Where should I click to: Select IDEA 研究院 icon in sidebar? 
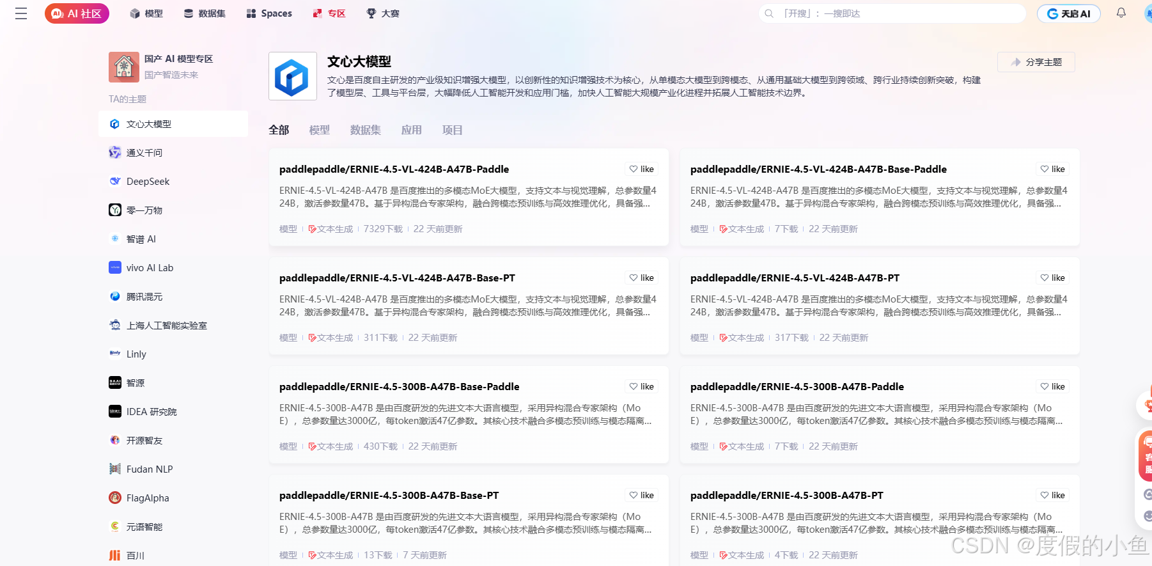(x=115, y=411)
